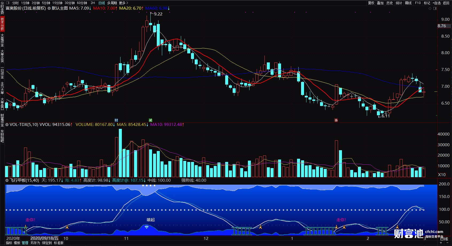452x246 pixels.
Task: Click the 9.22 high price label
Action: tap(158, 14)
